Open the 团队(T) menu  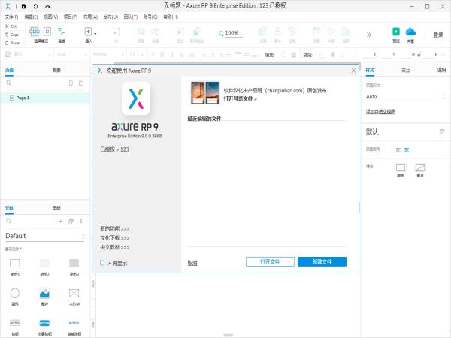pyautogui.click(x=130, y=17)
